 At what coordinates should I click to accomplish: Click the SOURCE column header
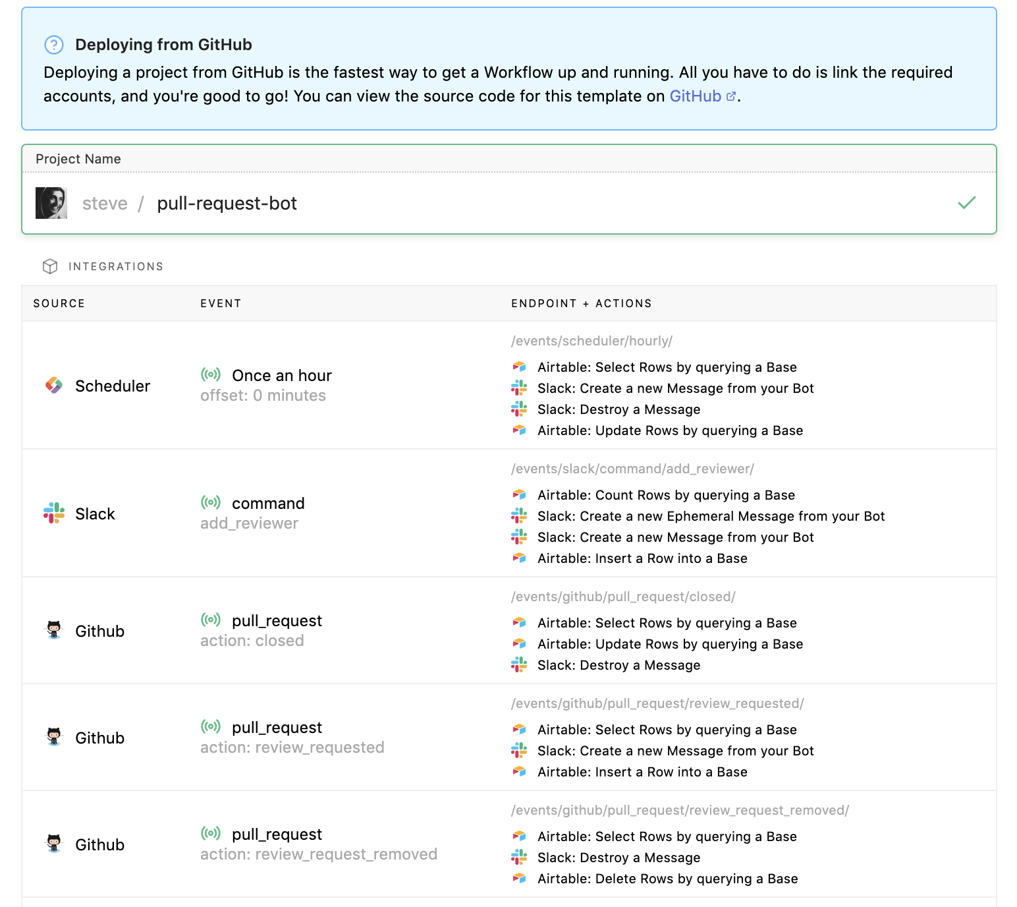pyautogui.click(x=59, y=303)
